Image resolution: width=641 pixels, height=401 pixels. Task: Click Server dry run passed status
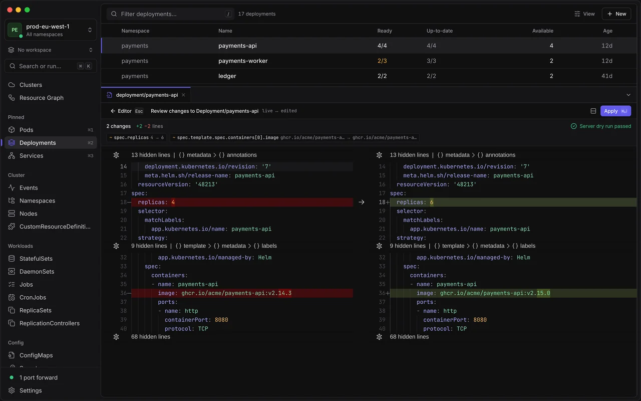point(601,126)
